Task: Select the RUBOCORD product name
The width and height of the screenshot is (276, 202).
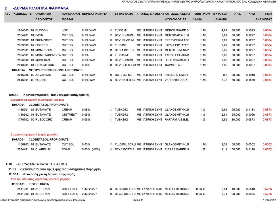Action: [x=44, y=120]
